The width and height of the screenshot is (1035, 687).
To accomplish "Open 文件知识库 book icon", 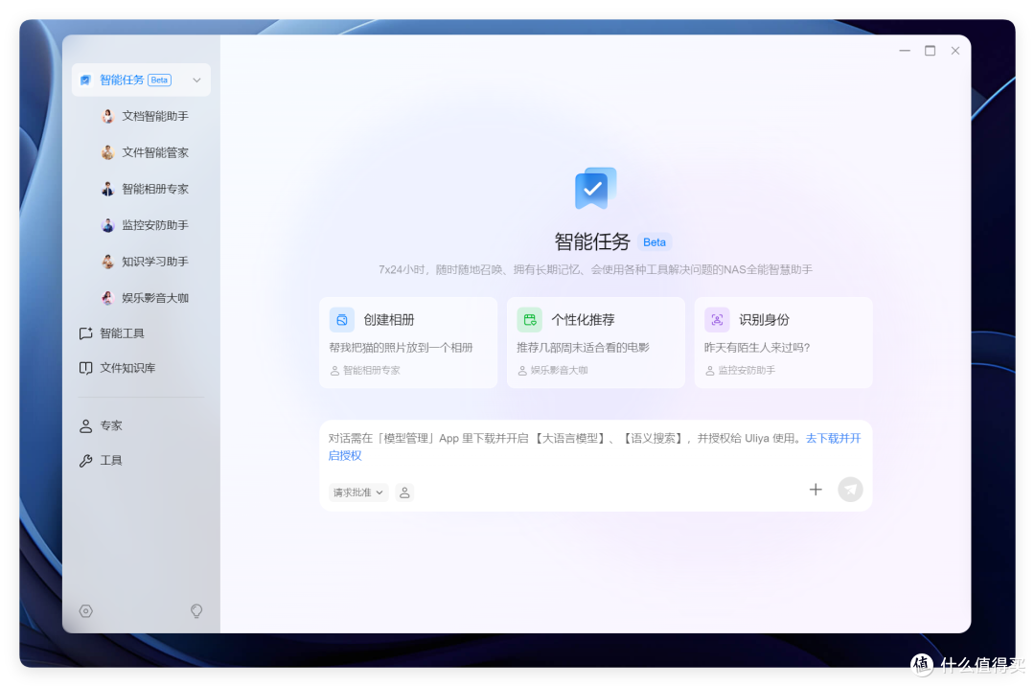I will (86, 368).
